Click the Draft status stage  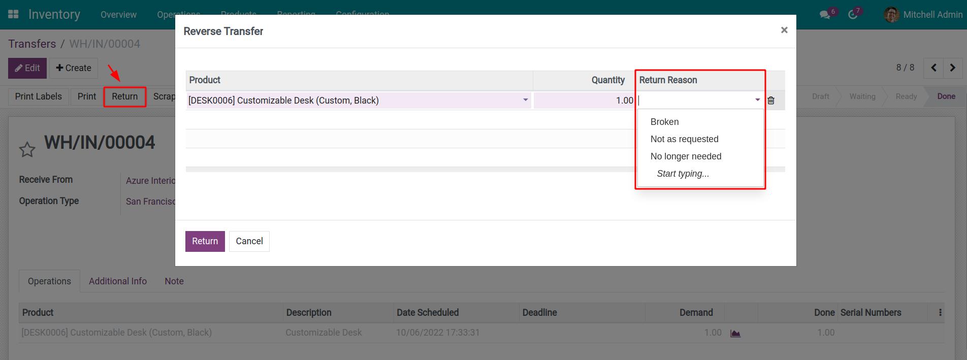click(820, 96)
